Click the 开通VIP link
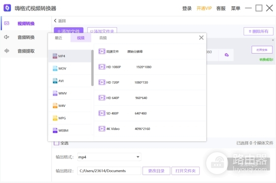Screen dimensions: 276x183 click(x=204, y=8)
